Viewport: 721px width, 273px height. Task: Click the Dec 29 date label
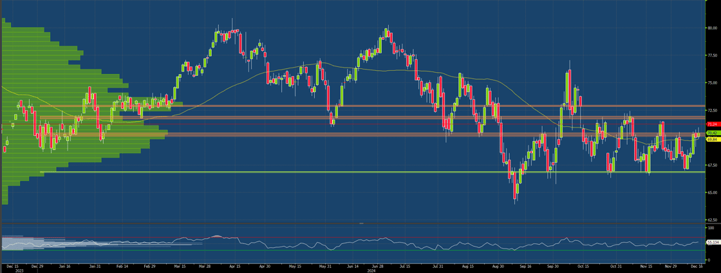point(37,266)
